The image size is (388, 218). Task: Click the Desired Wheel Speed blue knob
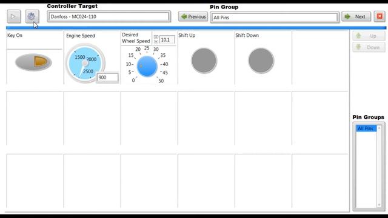[147, 67]
